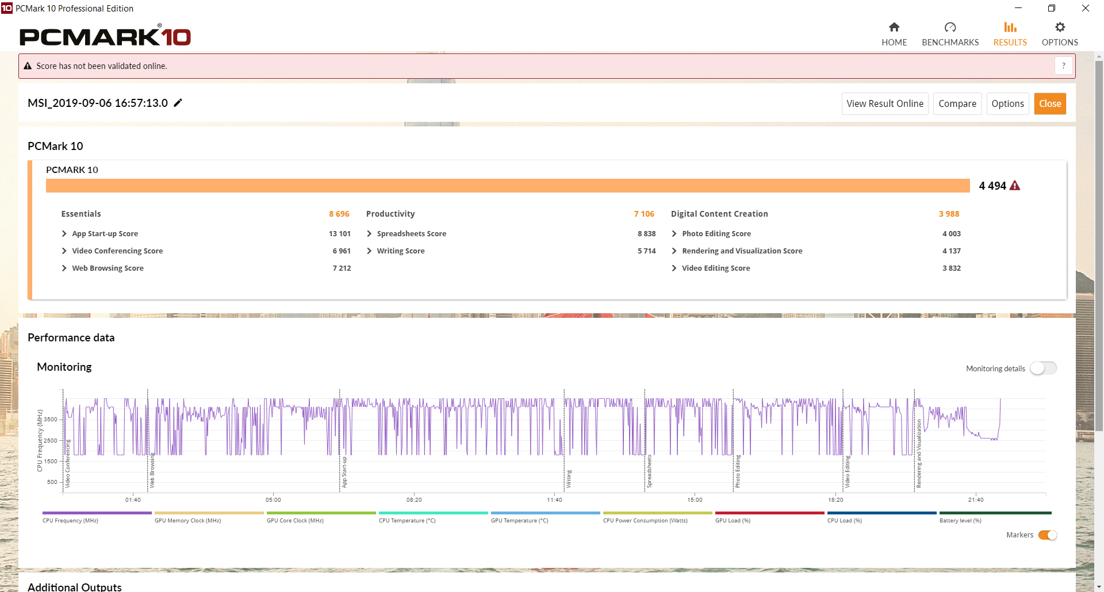The image size is (1104, 592).
Task: Expand Video Editing Score details
Action: (x=674, y=268)
